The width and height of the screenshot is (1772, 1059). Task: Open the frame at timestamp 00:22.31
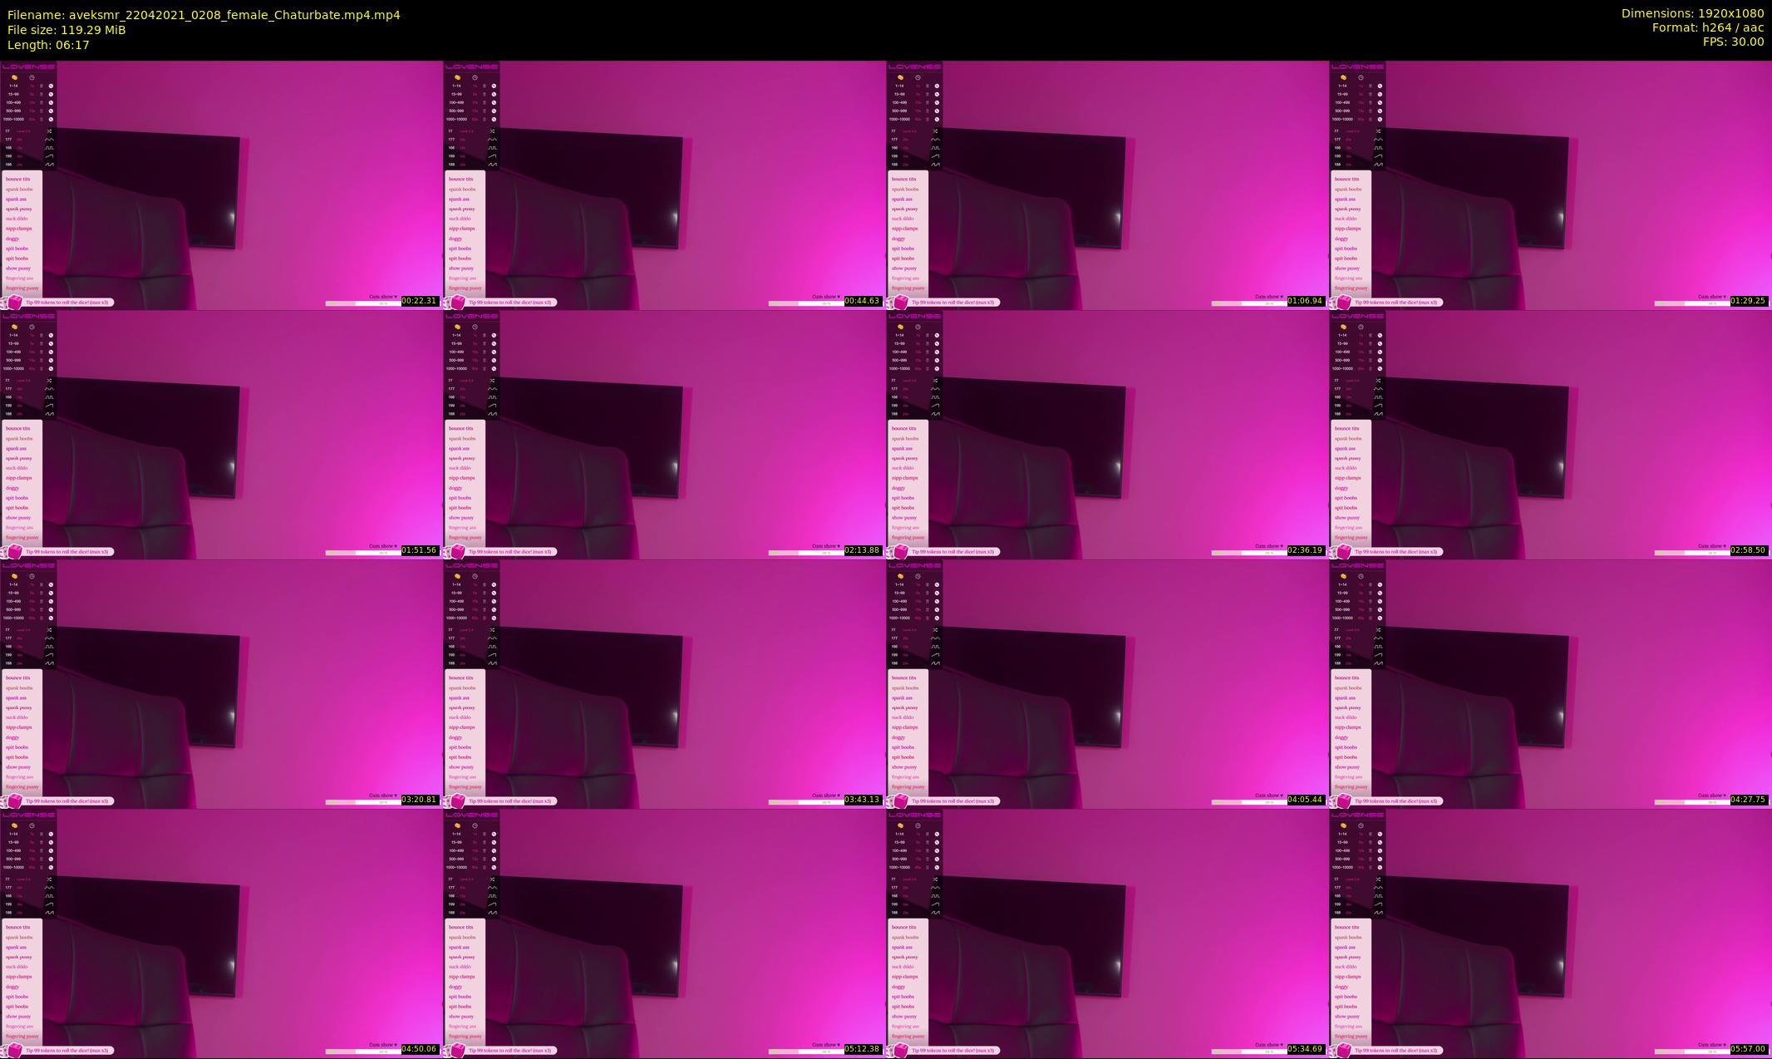pos(221,185)
